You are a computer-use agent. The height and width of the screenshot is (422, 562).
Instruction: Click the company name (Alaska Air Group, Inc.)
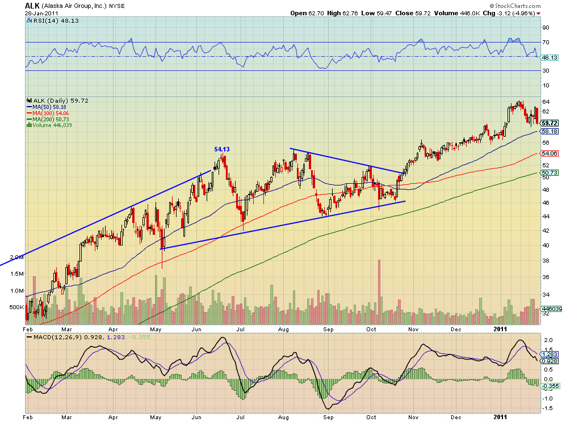point(74,6)
